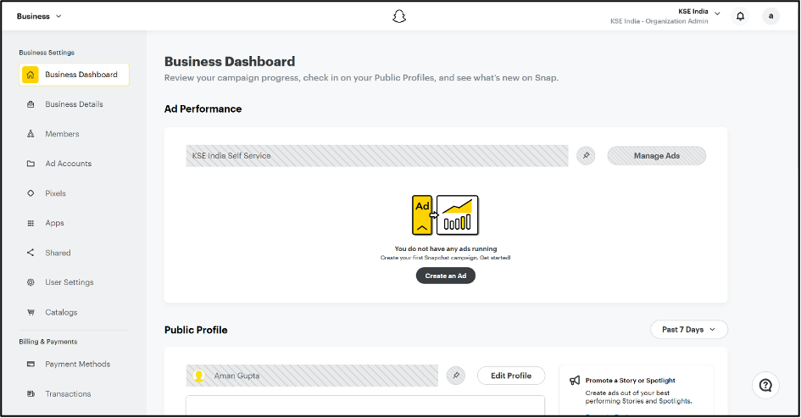Click the Apps grid icon
The image size is (801, 418).
pos(31,223)
